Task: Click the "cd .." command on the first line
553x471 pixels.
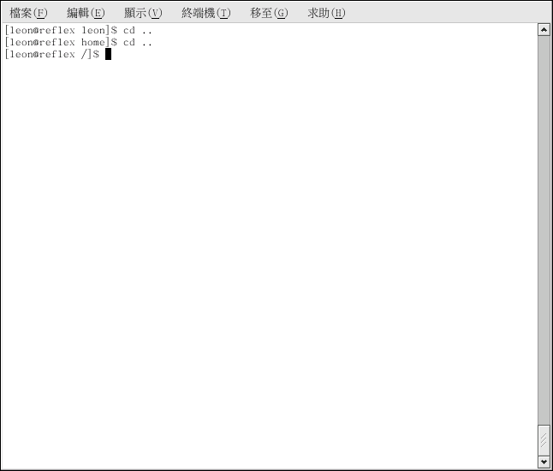Action: pyautogui.click(x=137, y=30)
